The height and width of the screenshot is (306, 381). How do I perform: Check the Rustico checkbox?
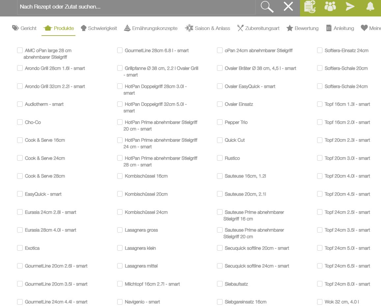(220, 158)
